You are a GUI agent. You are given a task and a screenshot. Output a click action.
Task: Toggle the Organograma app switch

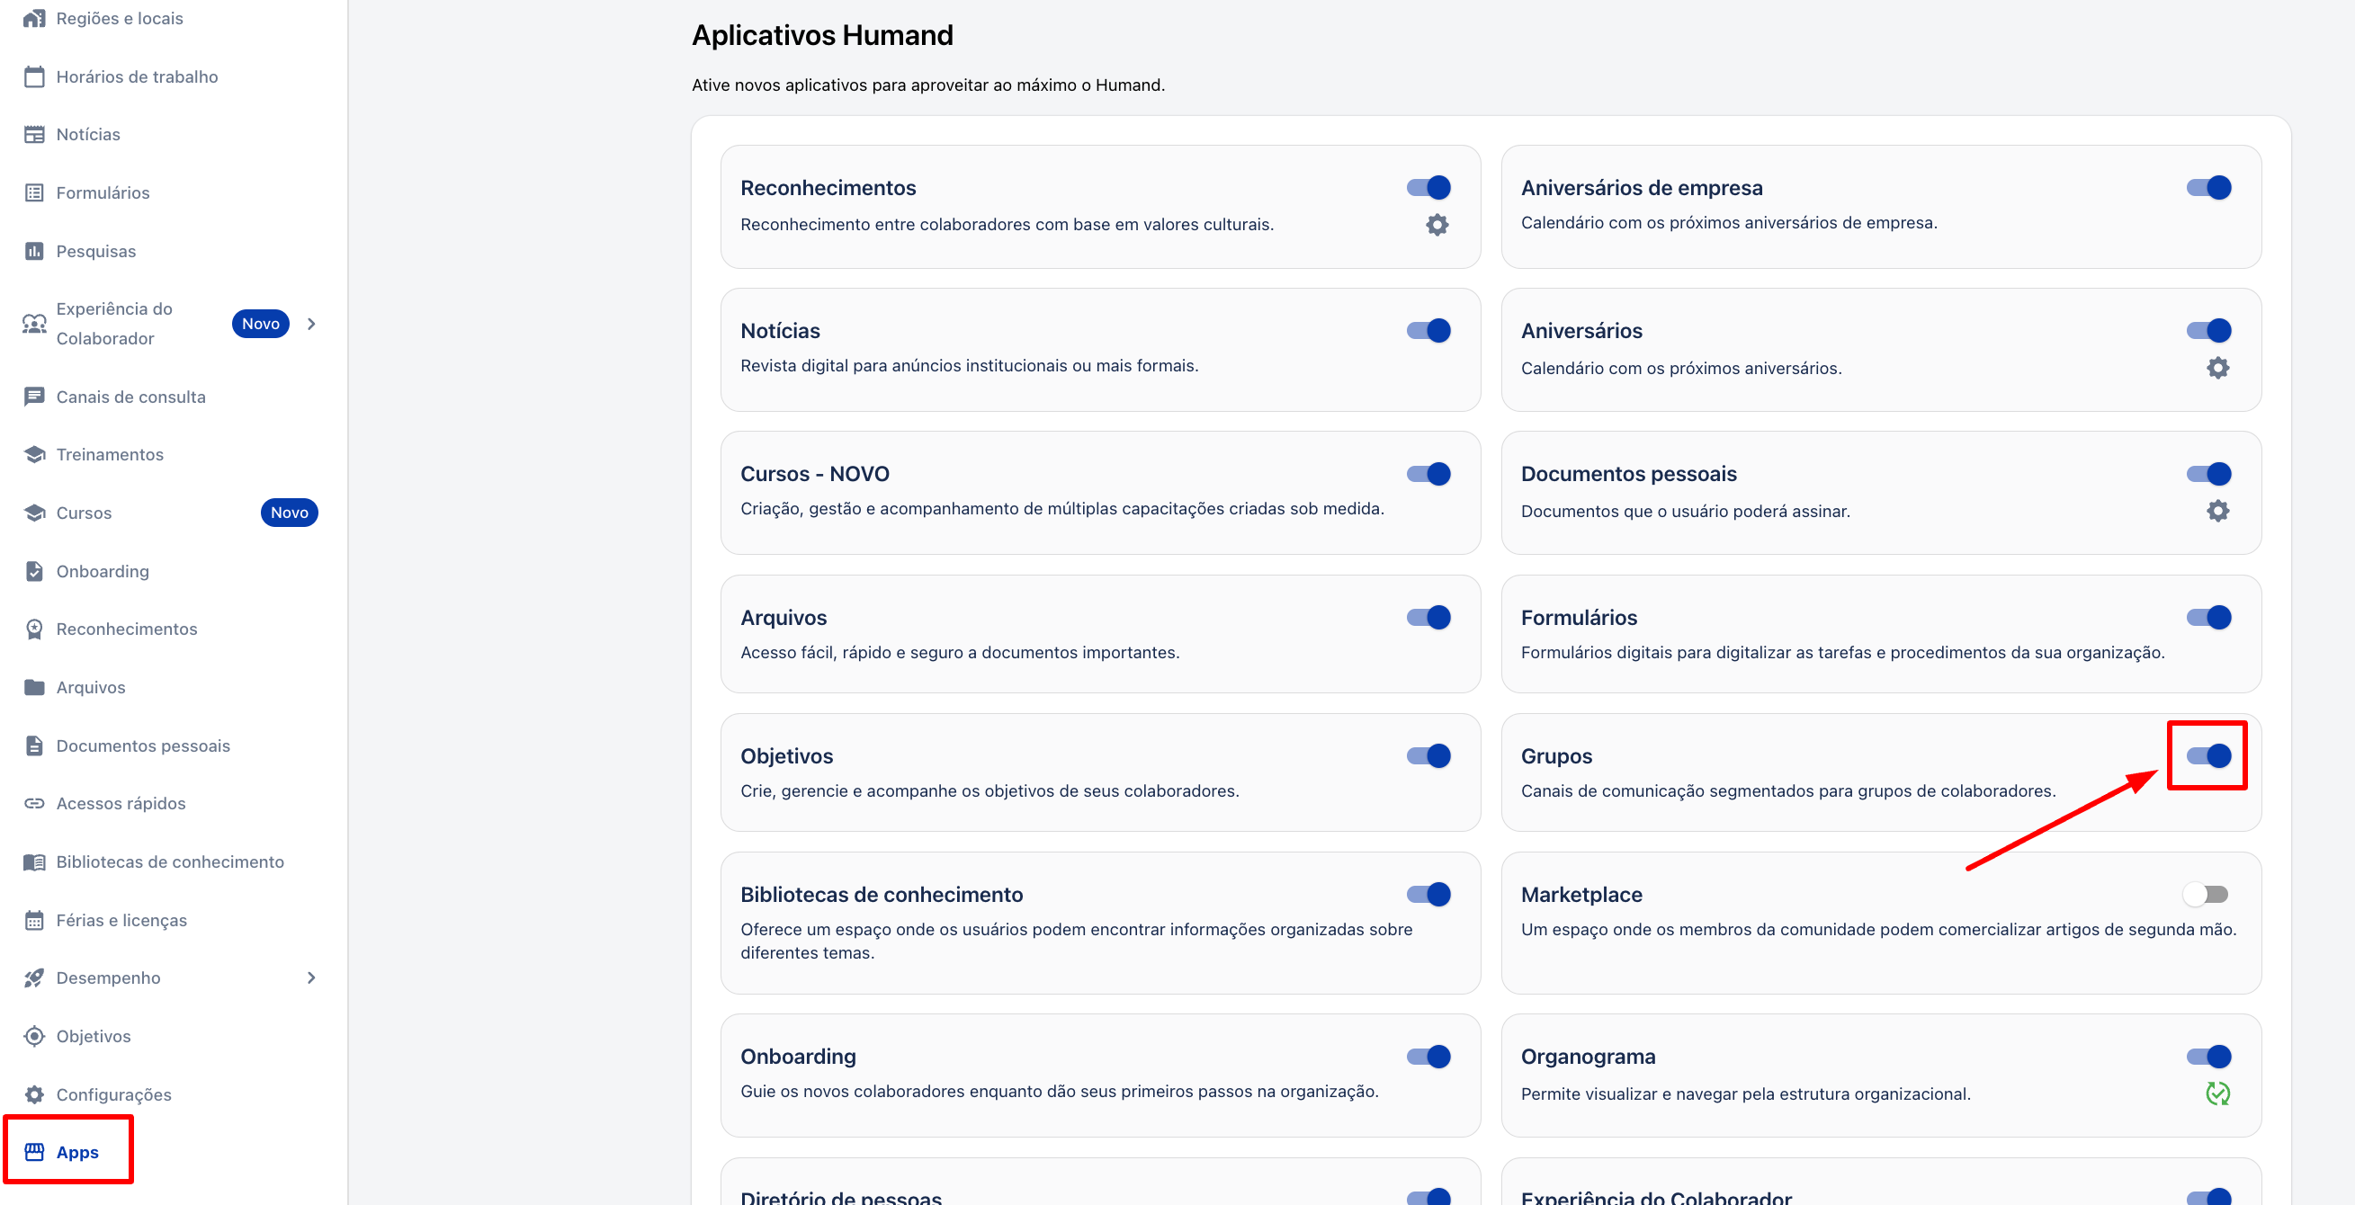2208,1057
